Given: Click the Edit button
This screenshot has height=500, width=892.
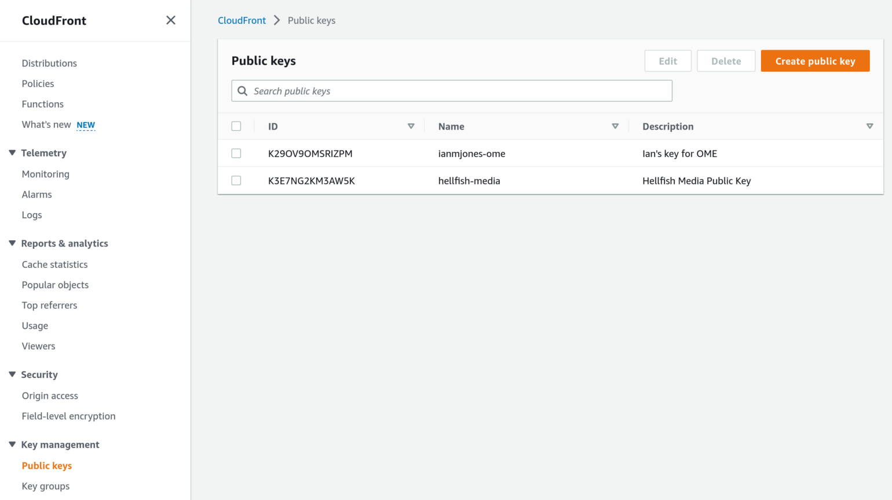Looking at the screenshot, I should click(668, 61).
